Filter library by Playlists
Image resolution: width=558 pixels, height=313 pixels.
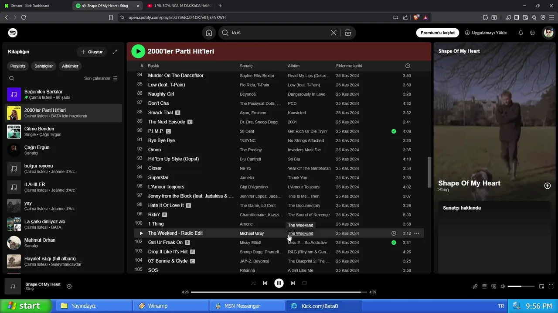click(18, 66)
